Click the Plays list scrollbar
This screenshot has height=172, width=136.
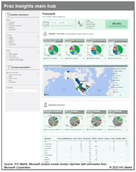[x=38, y=52]
